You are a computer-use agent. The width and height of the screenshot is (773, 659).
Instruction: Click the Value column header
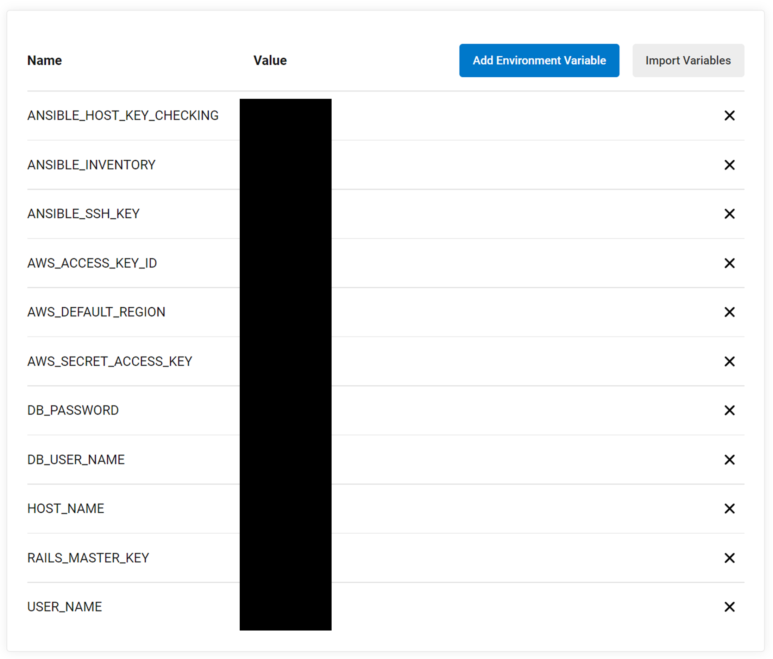(x=270, y=60)
